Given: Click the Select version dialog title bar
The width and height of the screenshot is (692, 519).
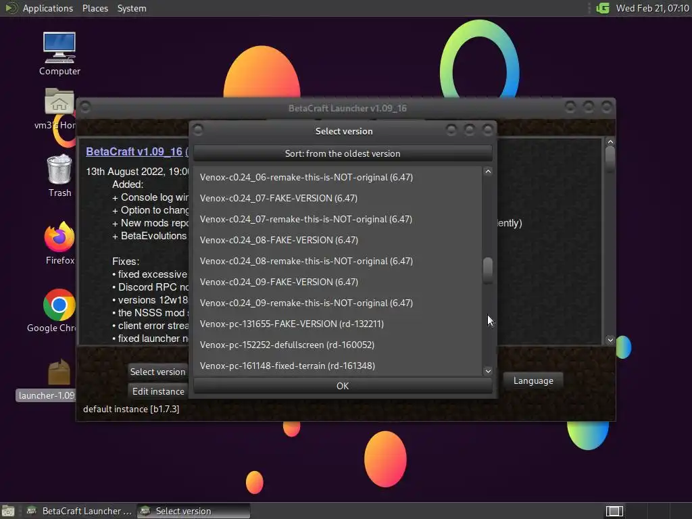Looking at the screenshot, I should point(344,131).
